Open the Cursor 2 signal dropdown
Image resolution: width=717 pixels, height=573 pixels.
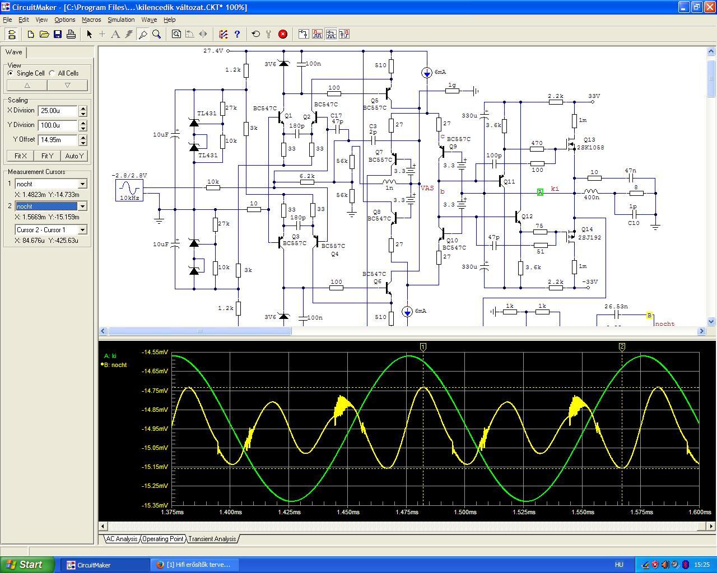[x=82, y=206]
